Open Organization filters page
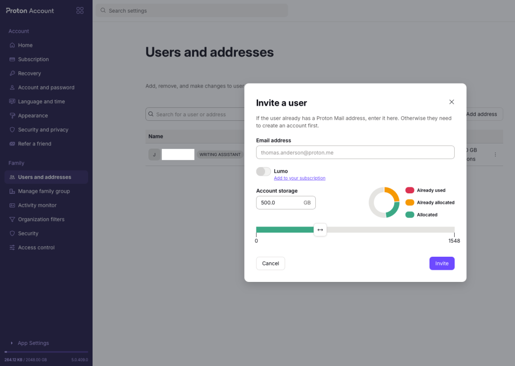Image resolution: width=515 pixels, height=366 pixels. [46, 219]
